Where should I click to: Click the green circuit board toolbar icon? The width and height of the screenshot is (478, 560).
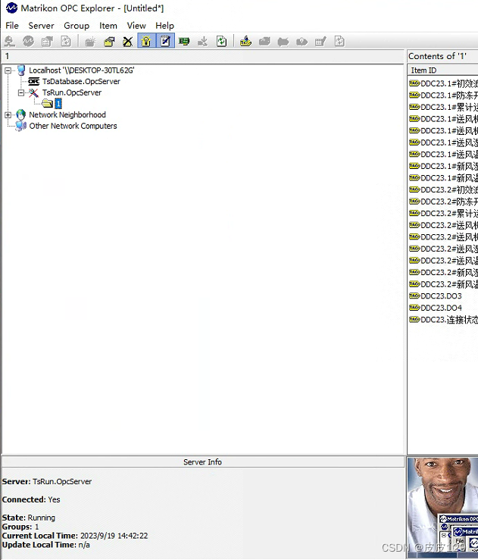pyautogui.click(x=184, y=42)
